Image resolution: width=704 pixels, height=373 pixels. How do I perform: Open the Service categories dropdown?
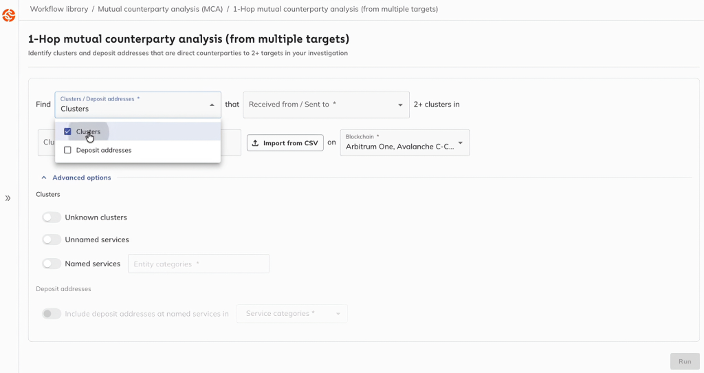click(292, 314)
